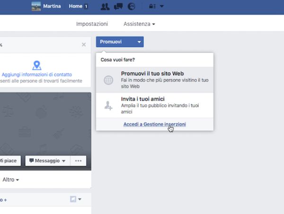Open Aggiungi informazioni di contatto link
The width and height of the screenshot is (284, 214).
(37, 74)
